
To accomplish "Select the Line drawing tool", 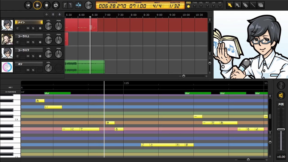I will coord(253,5).
